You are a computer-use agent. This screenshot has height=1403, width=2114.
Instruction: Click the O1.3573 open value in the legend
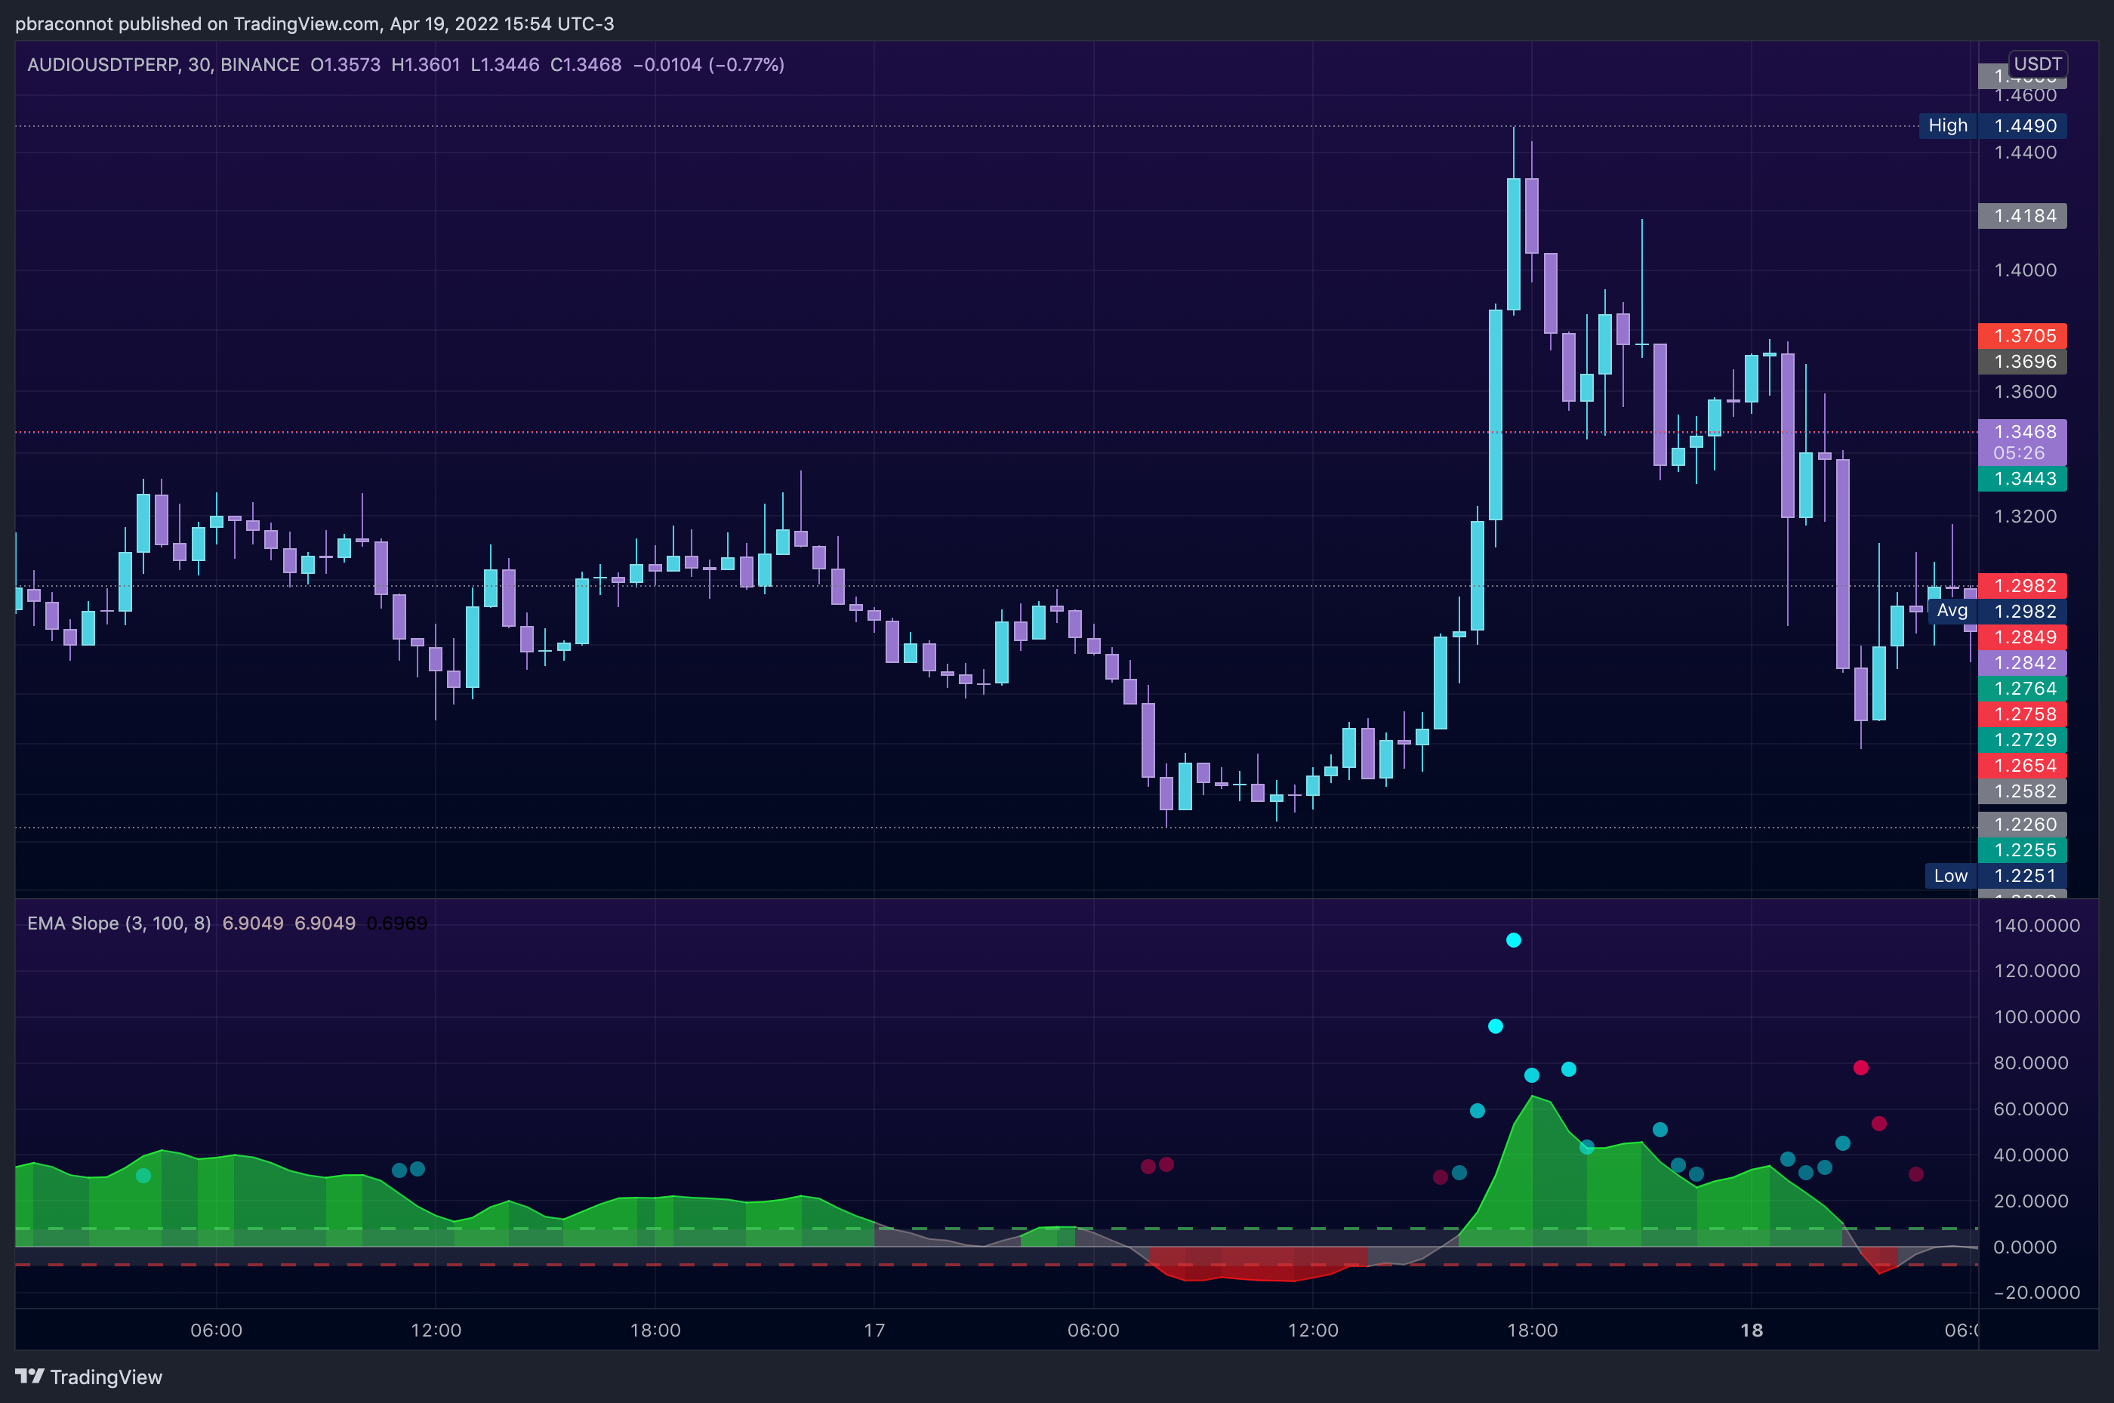coord(345,64)
